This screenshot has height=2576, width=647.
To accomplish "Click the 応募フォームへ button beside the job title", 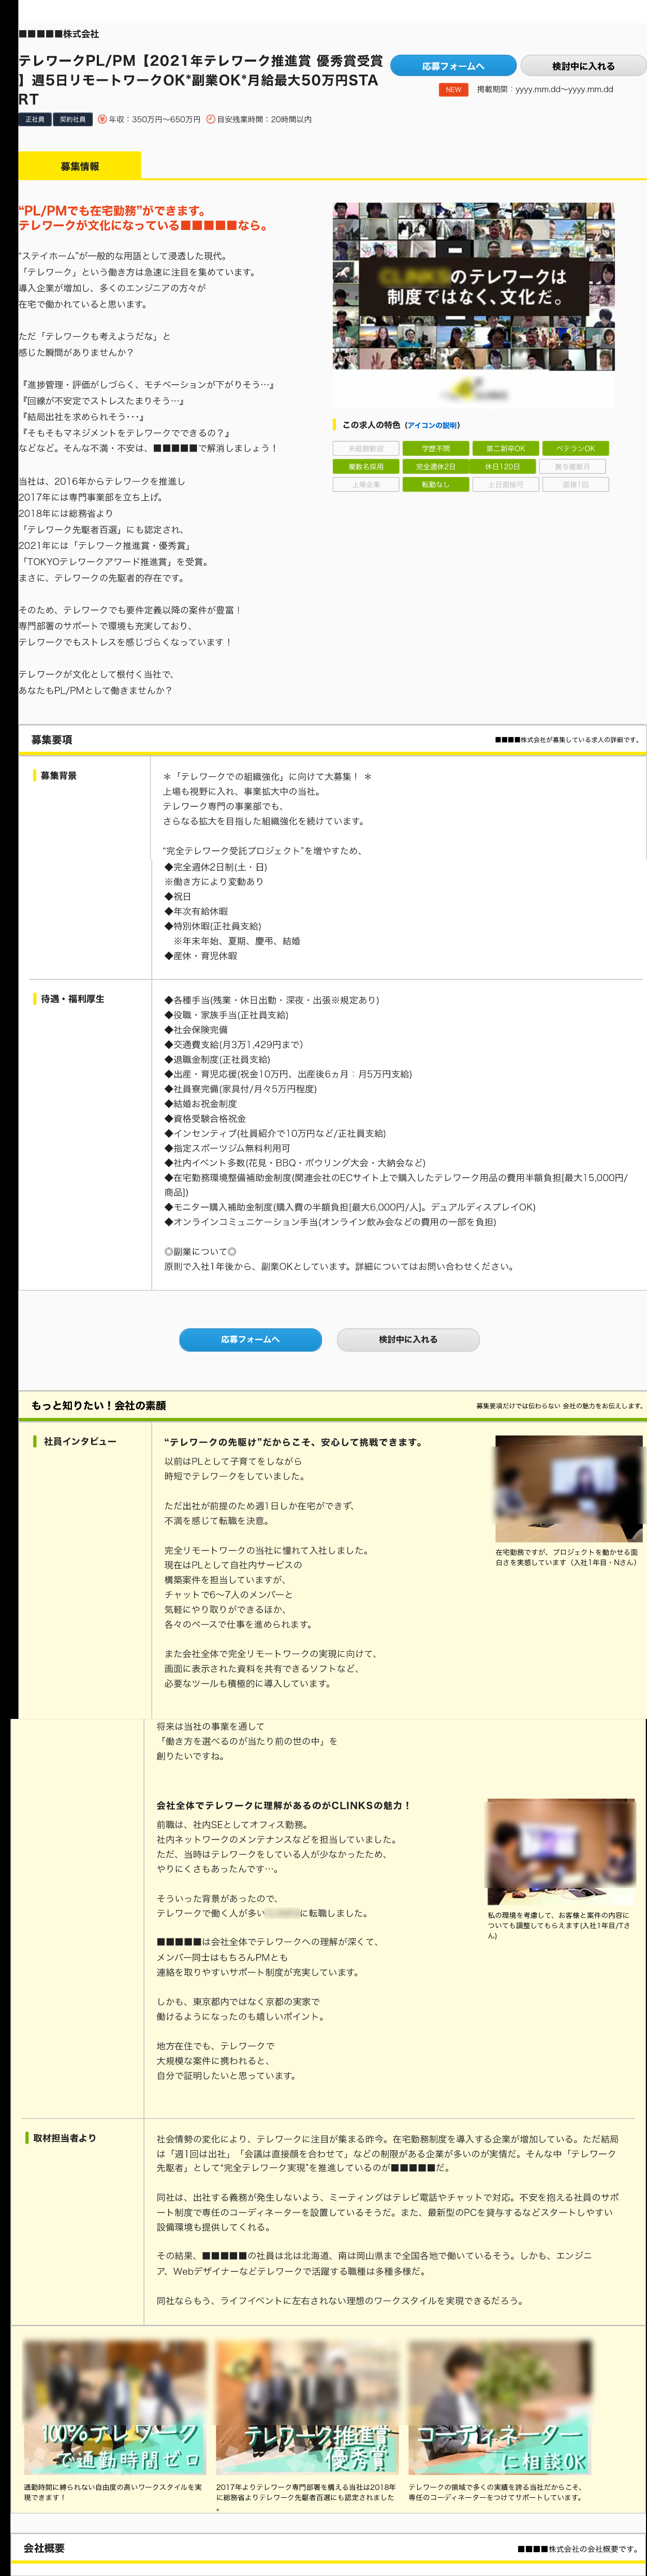I will pos(453,66).
